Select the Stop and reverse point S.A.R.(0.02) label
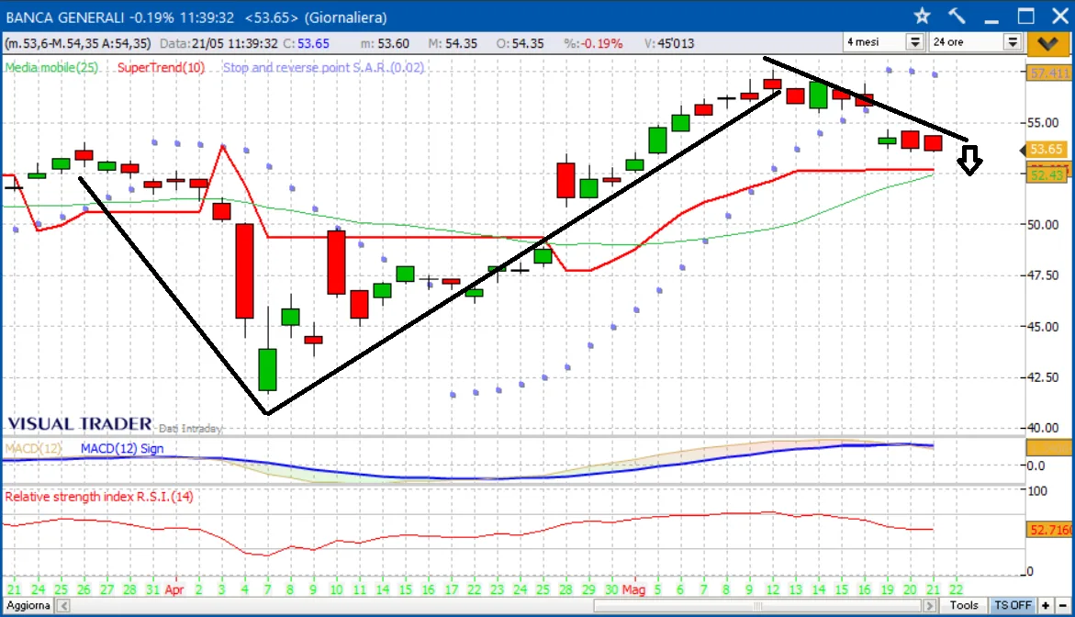The image size is (1075, 617). (x=323, y=68)
